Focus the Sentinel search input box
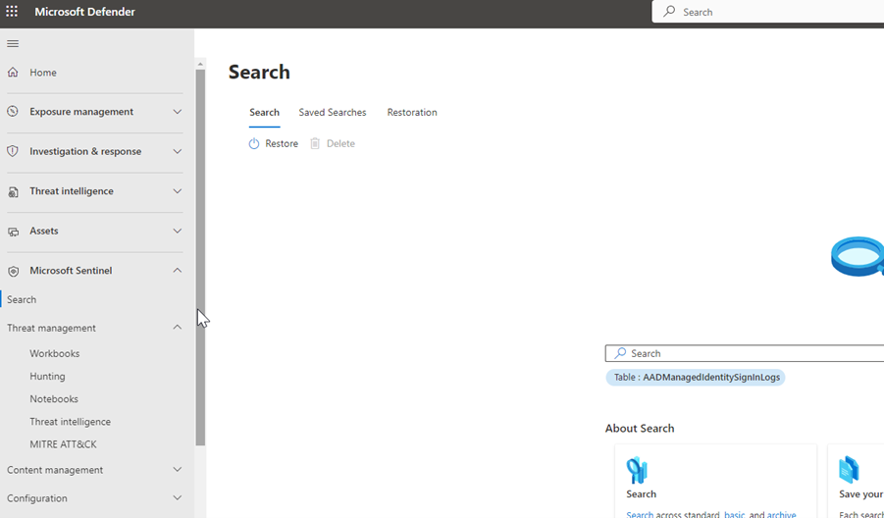This screenshot has width=884, height=518. tap(744, 353)
